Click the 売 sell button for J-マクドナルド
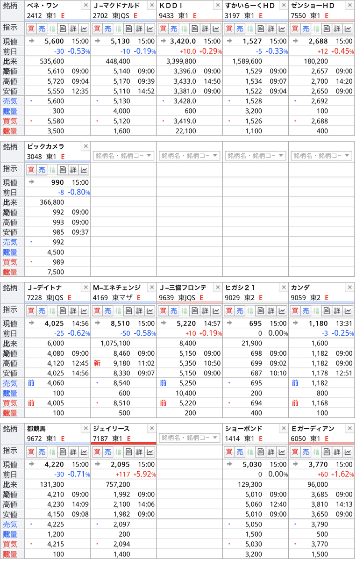Screen dimensions: 356x561 (107, 29)
